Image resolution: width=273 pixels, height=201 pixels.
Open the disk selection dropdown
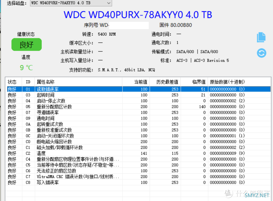coord(71,3)
